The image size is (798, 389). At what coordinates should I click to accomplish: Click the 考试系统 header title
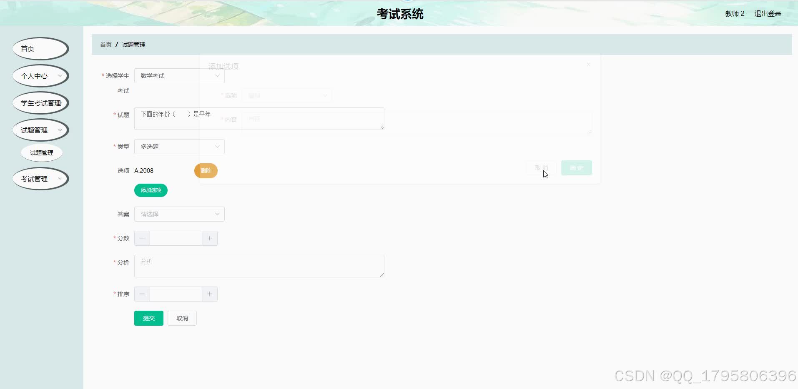(400, 14)
